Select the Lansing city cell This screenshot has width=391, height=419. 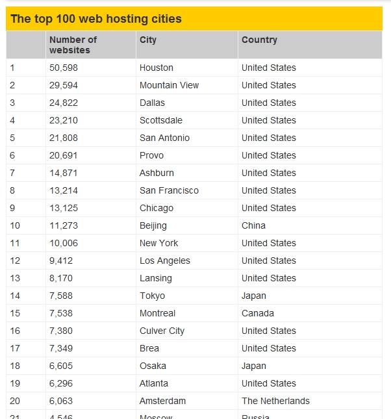(x=156, y=278)
